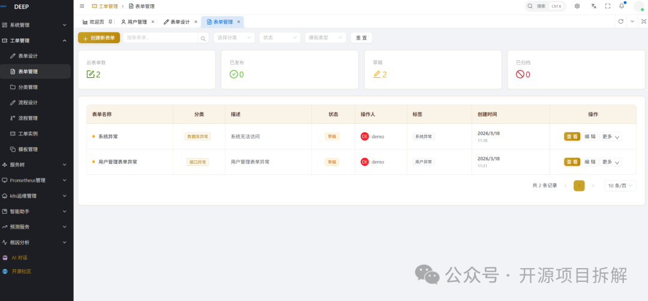Collapse the 工单管理 sidebar menu

pyautogui.click(x=35, y=41)
